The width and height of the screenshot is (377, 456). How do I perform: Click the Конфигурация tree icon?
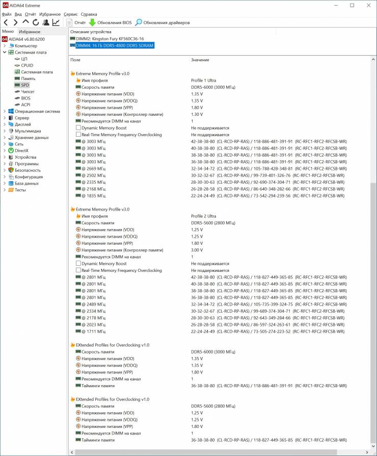(x=11, y=177)
